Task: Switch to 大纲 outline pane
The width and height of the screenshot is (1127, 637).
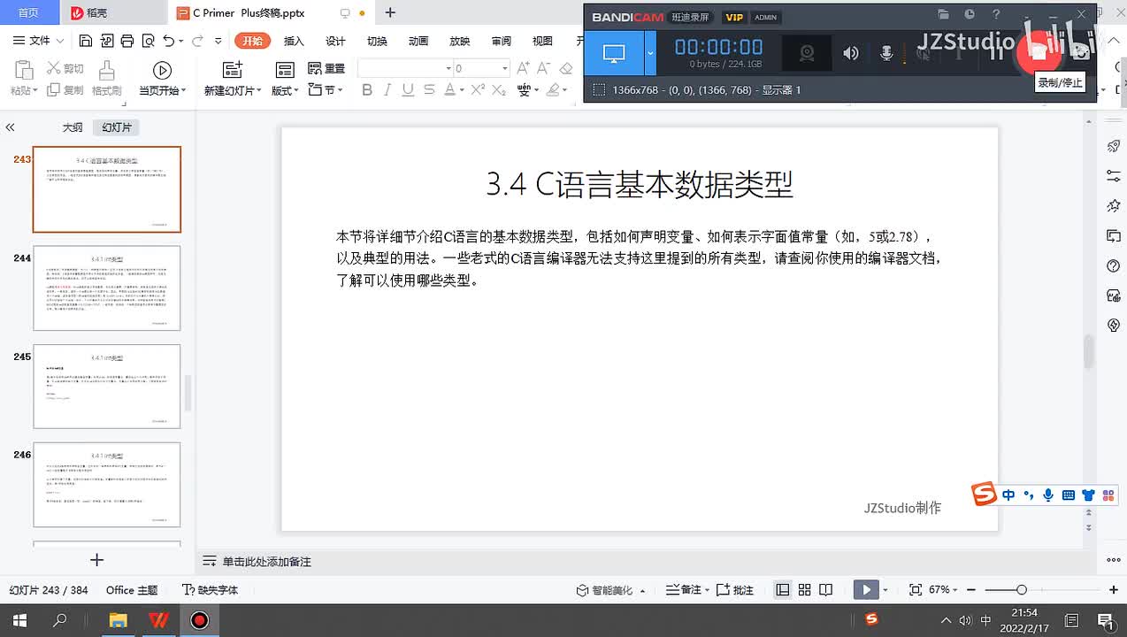Action: click(x=73, y=127)
